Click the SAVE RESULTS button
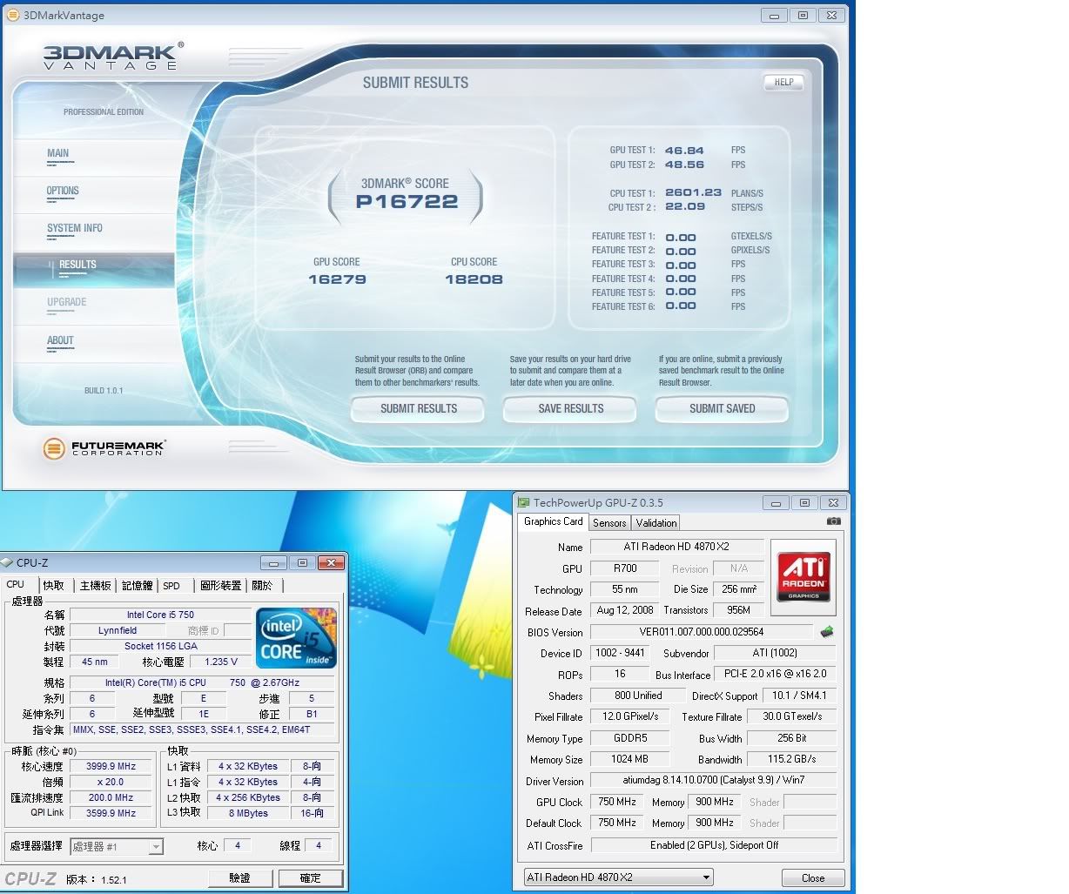The image size is (1069, 894). click(570, 408)
